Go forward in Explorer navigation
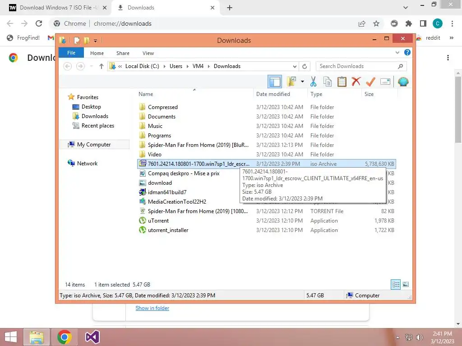This screenshot has width=462, height=346. pyautogui.click(x=80, y=66)
